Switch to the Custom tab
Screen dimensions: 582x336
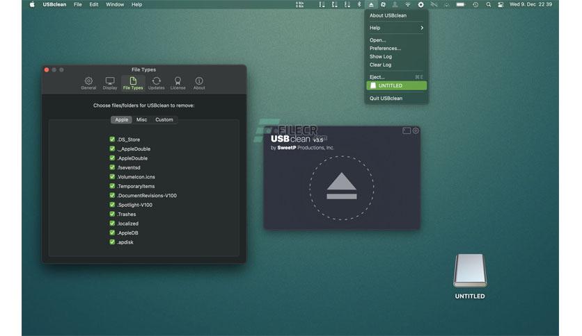coord(164,119)
